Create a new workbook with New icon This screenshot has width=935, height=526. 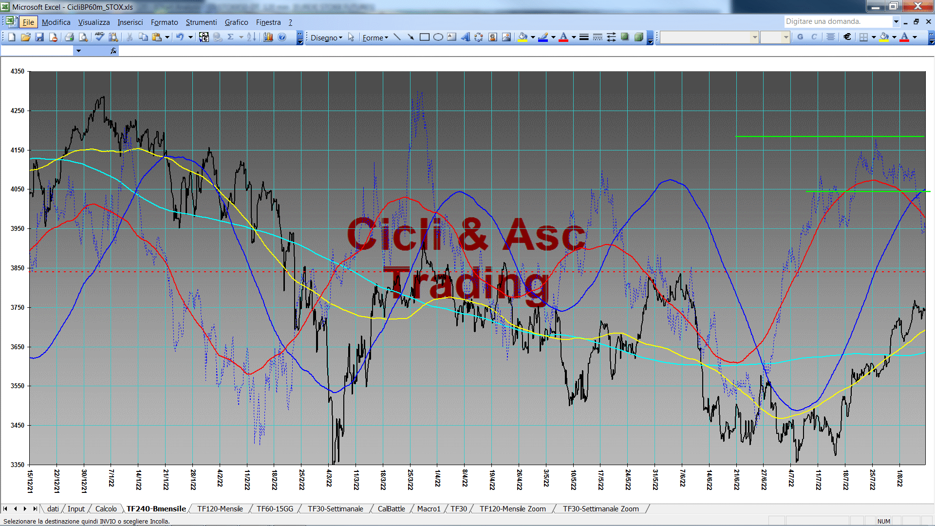tap(12, 38)
